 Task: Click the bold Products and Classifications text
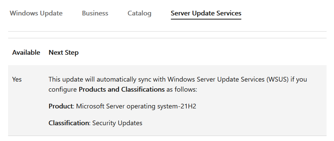(x=121, y=90)
